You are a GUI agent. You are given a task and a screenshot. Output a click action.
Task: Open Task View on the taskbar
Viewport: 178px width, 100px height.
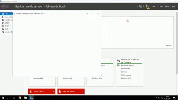tap(14, 97)
